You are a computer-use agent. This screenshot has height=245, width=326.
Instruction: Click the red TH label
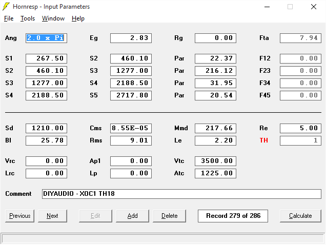click(x=263, y=140)
